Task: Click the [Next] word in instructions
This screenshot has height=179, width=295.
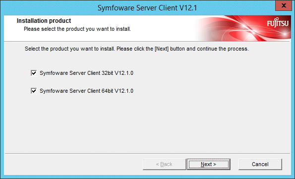Action: pos(162,49)
